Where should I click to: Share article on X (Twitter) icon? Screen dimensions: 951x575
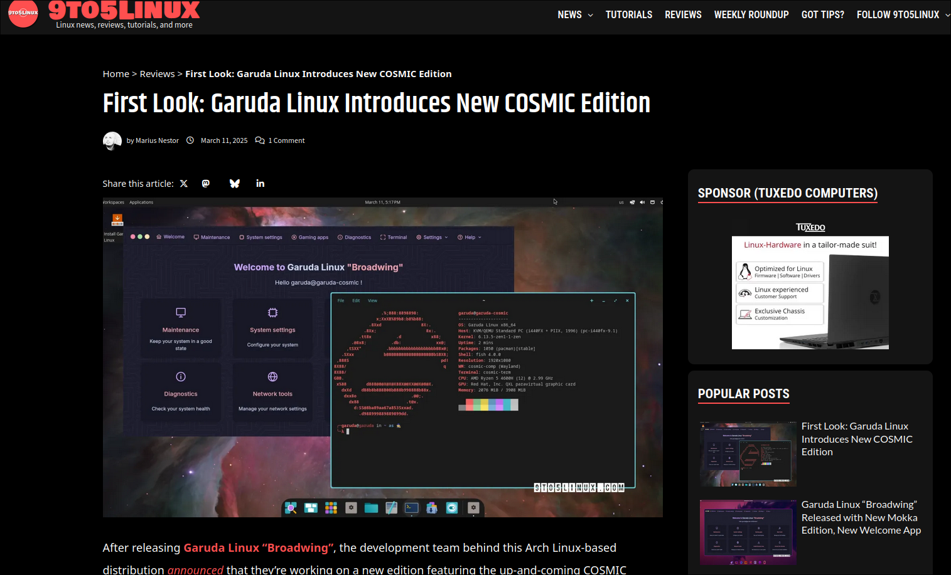(184, 184)
